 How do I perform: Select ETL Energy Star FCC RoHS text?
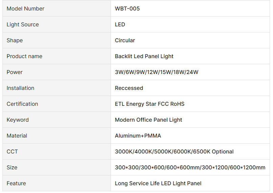coord(150,104)
